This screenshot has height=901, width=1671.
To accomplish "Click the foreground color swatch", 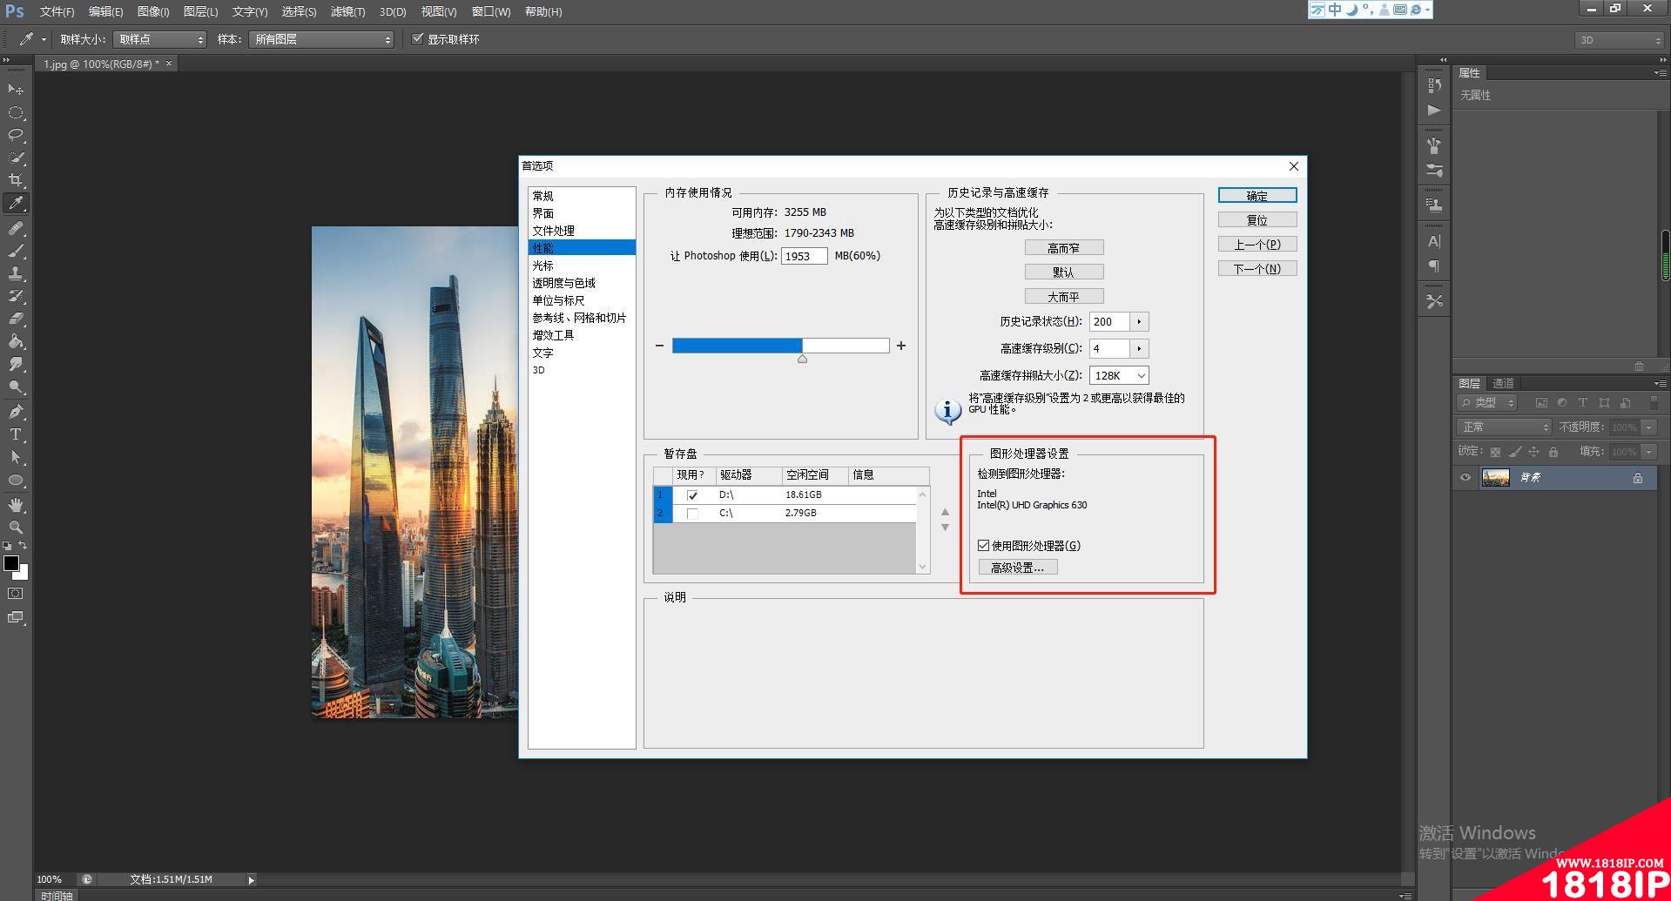I will click(11, 563).
